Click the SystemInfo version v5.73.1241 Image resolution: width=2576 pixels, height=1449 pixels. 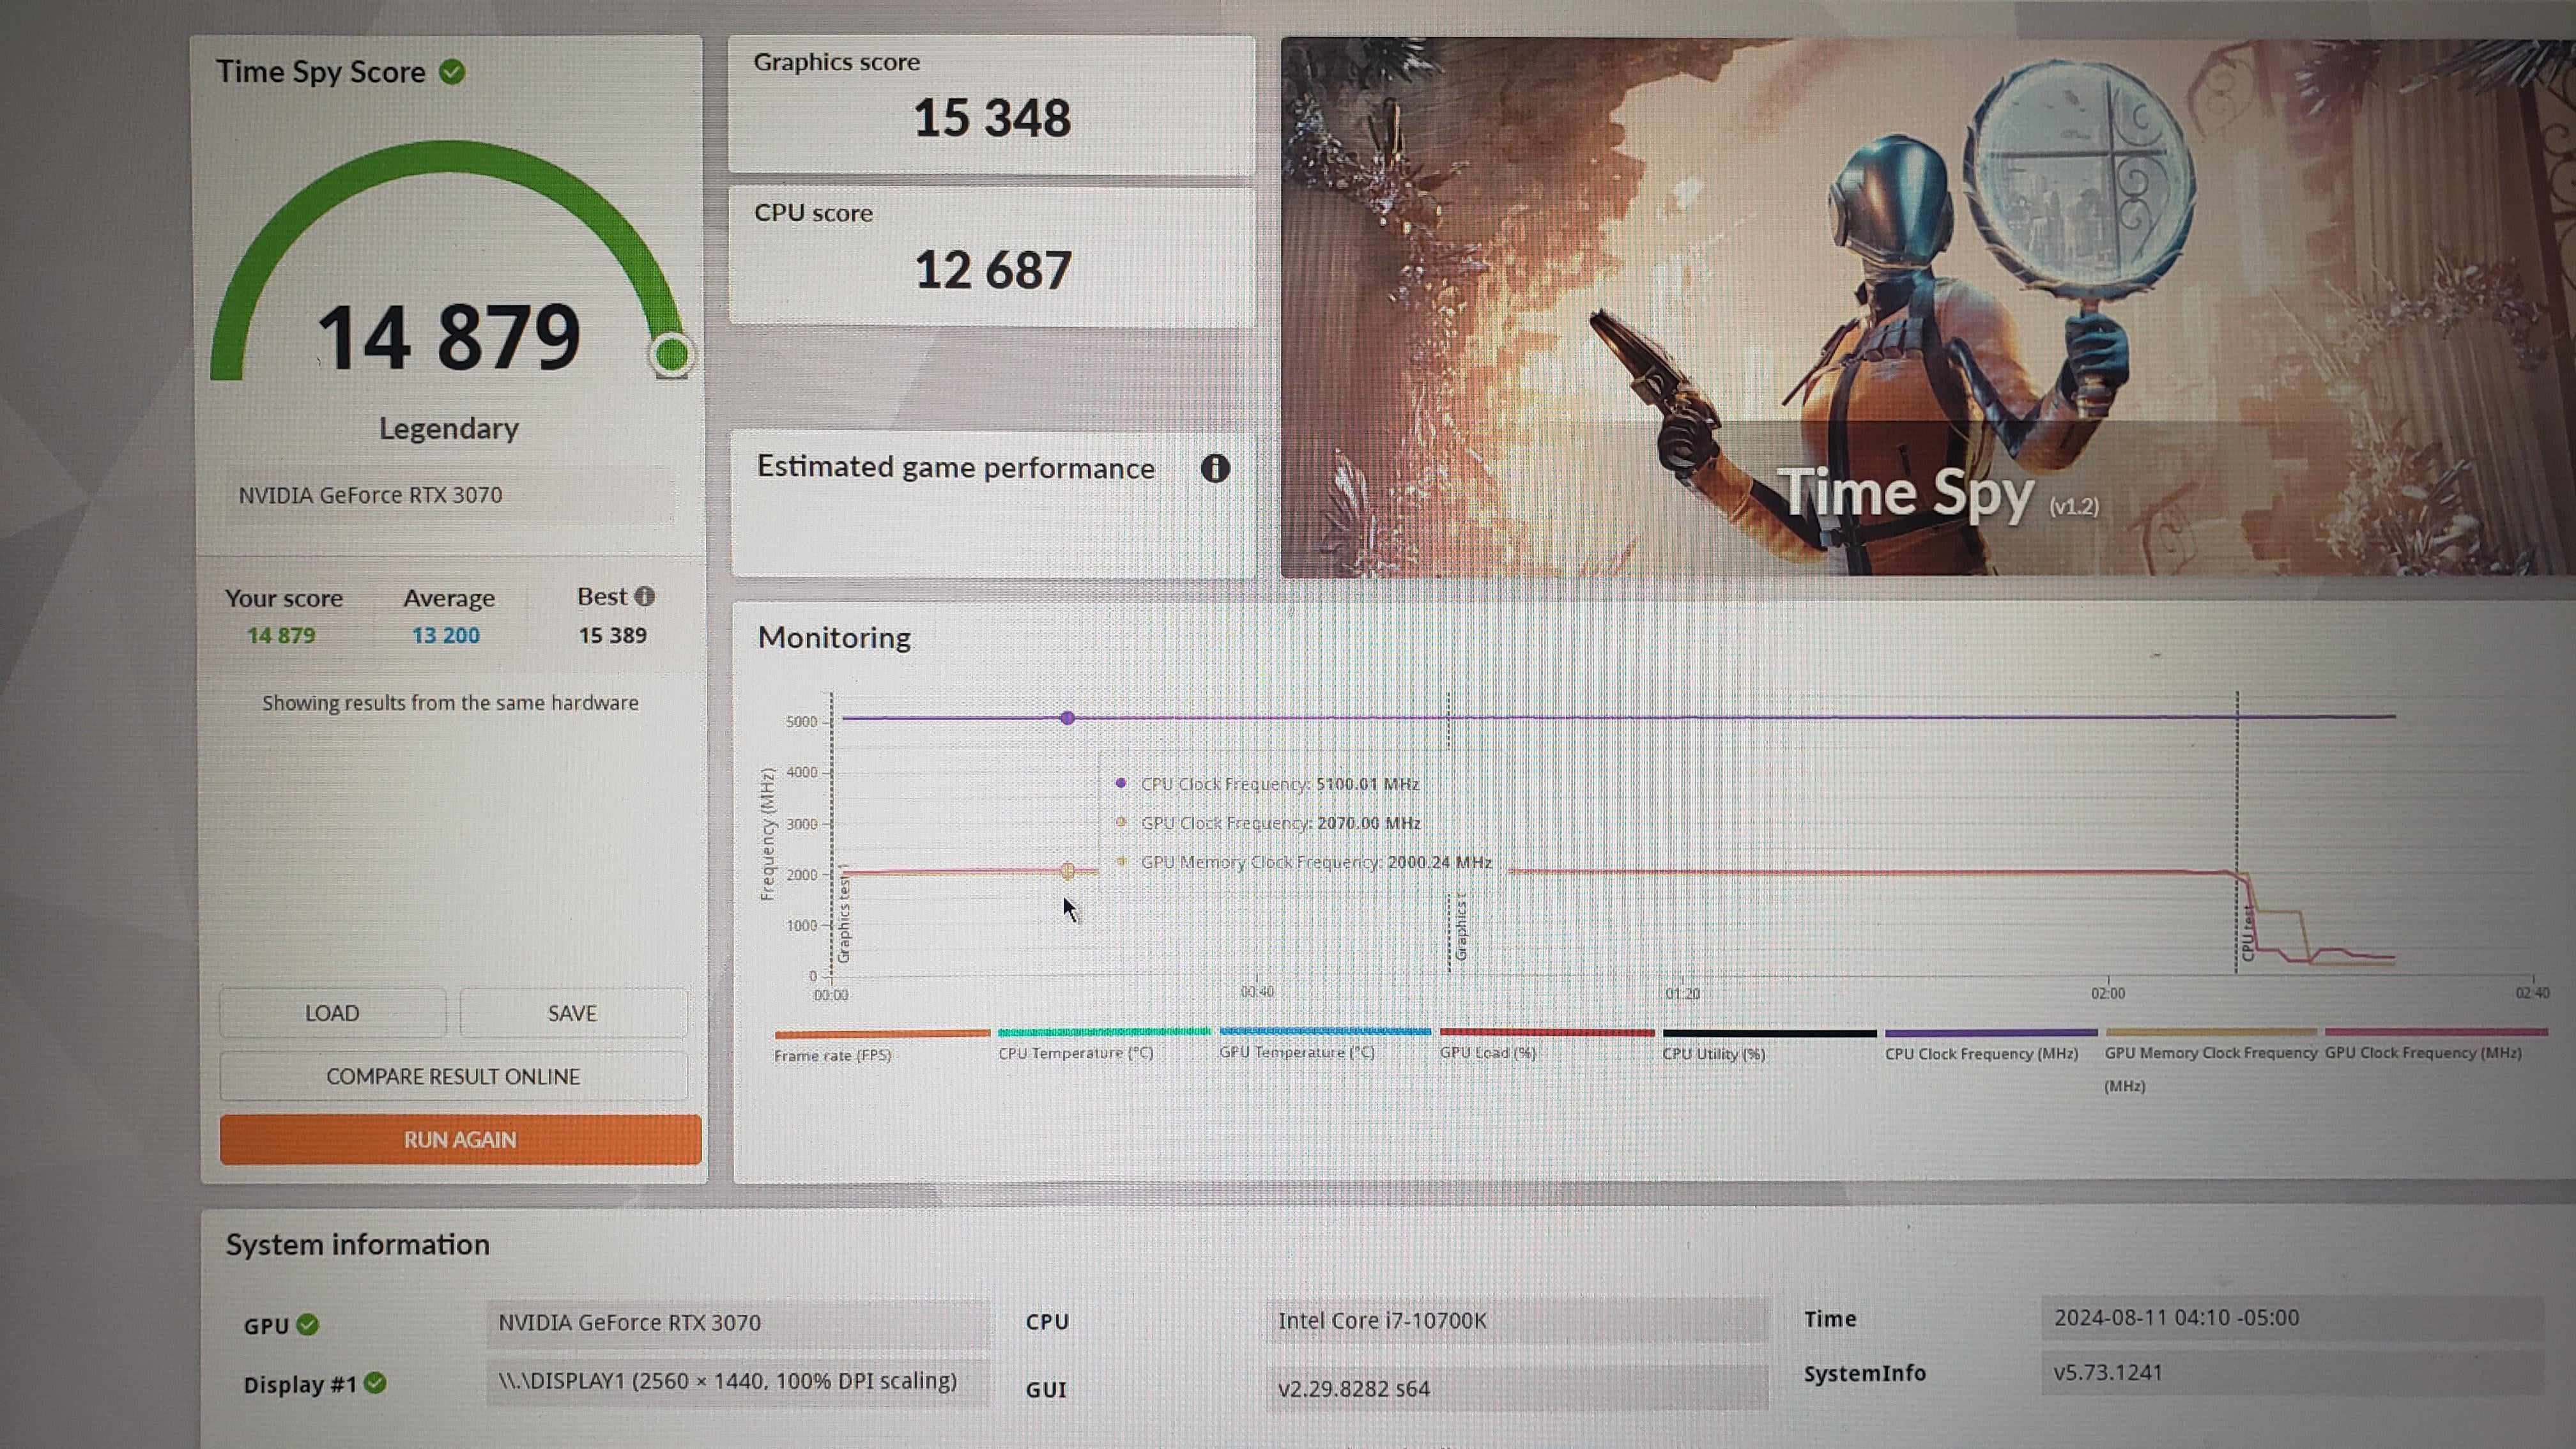[x=2292, y=1372]
